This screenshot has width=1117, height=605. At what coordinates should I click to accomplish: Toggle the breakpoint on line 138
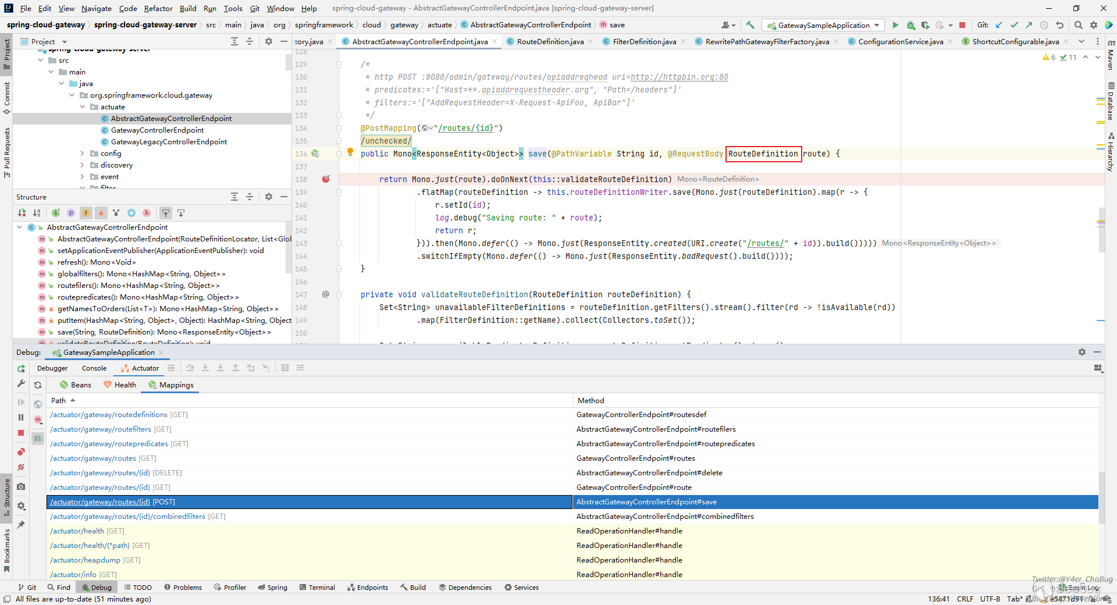[x=326, y=179]
